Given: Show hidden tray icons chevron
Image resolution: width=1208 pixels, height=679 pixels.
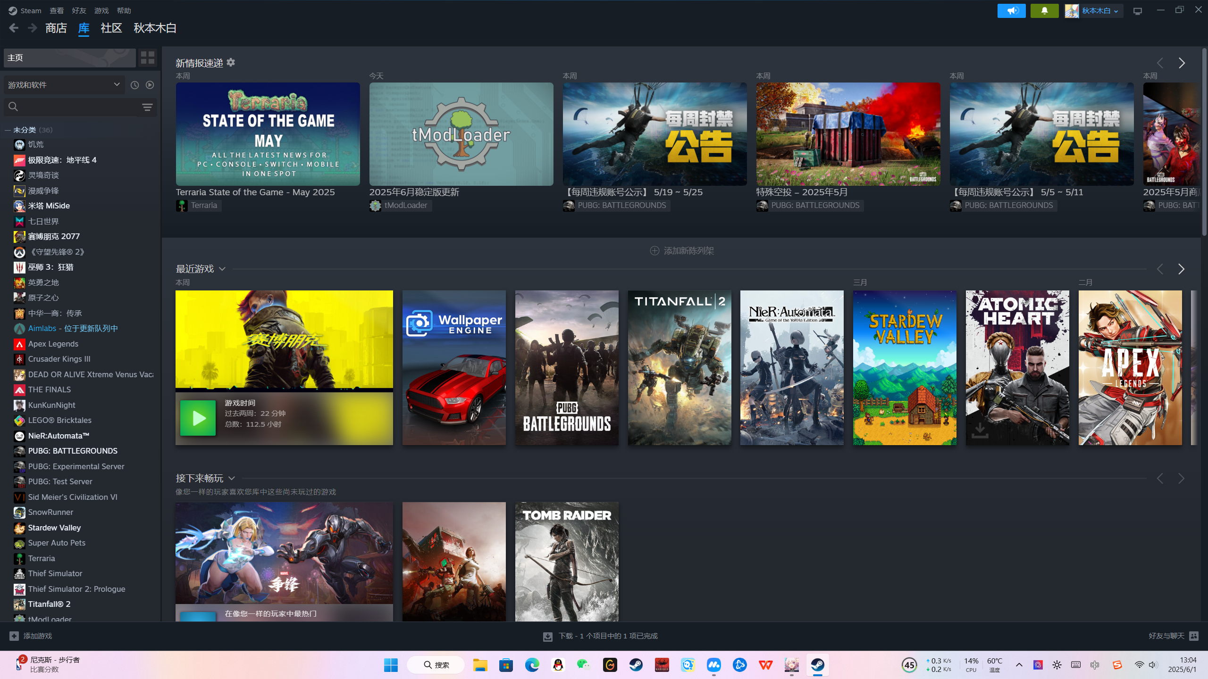Looking at the screenshot, I should coord(1019,665).
